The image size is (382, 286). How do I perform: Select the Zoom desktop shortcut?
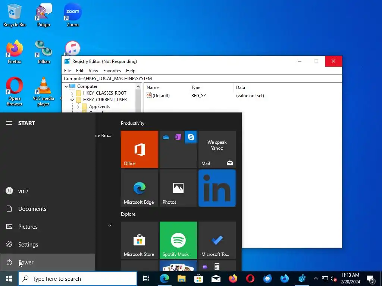click(x=73, y=15)
